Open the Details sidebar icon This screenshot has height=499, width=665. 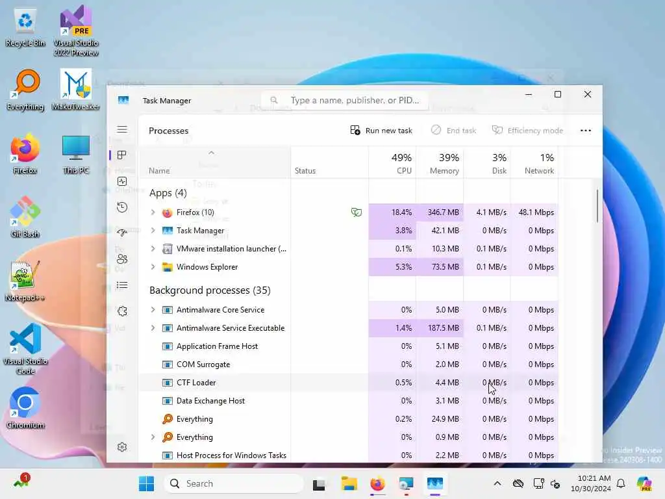coord(122,285)
